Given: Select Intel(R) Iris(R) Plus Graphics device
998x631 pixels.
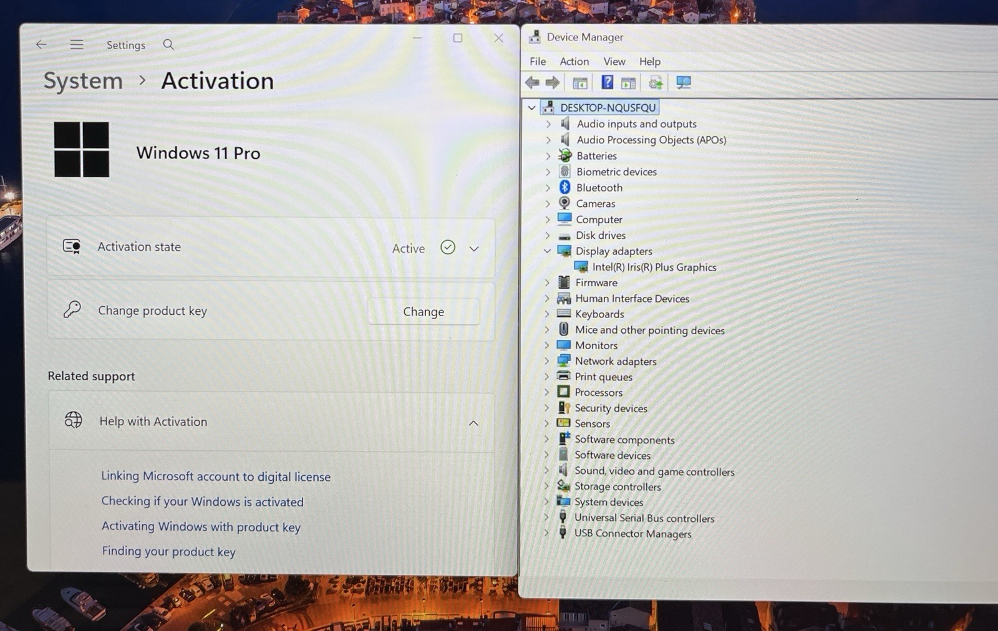Looking at the screenshot, I should [654, 267].
